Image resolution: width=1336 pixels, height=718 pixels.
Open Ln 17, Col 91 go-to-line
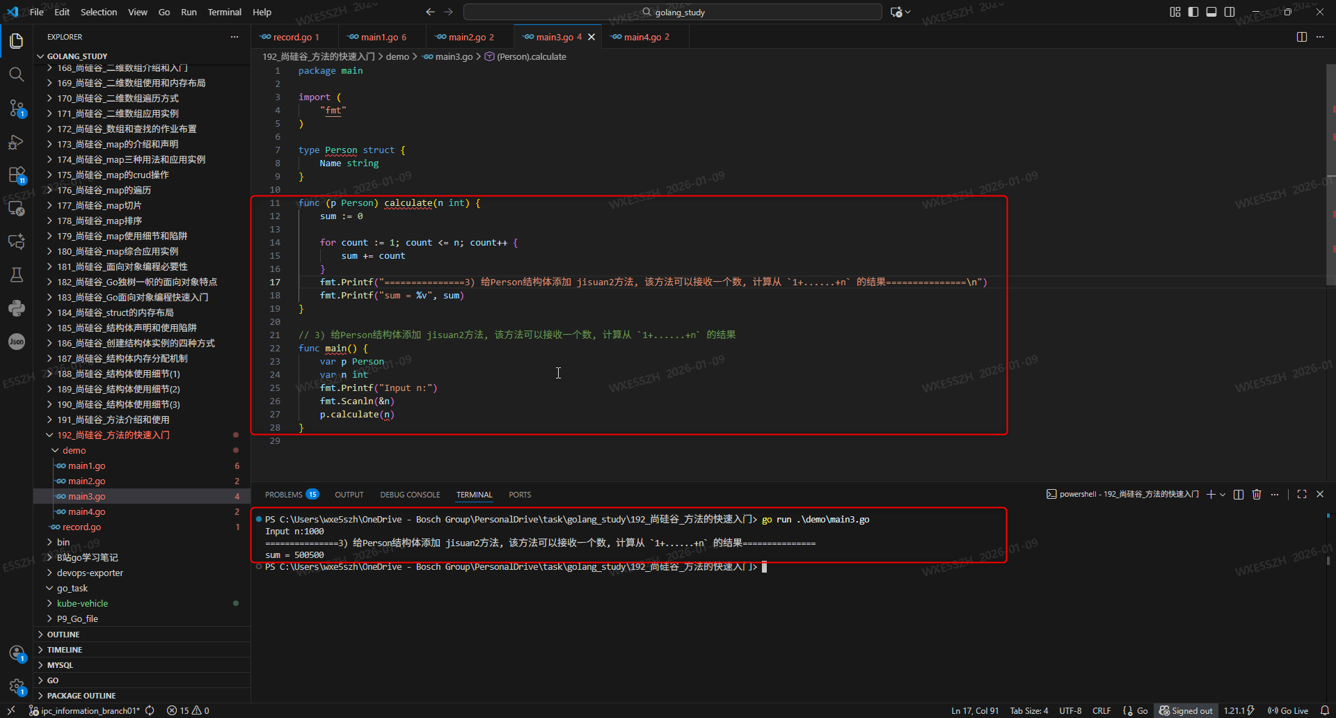975,711
